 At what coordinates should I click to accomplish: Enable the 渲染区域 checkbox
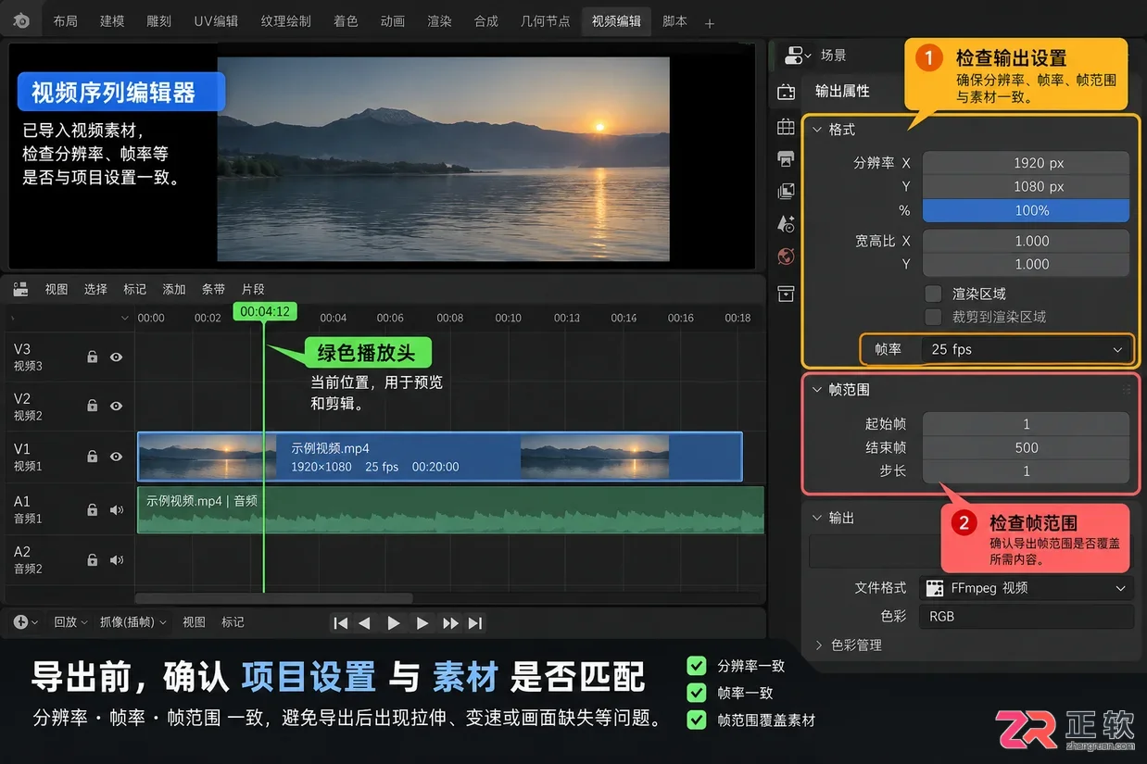point(934,294)
